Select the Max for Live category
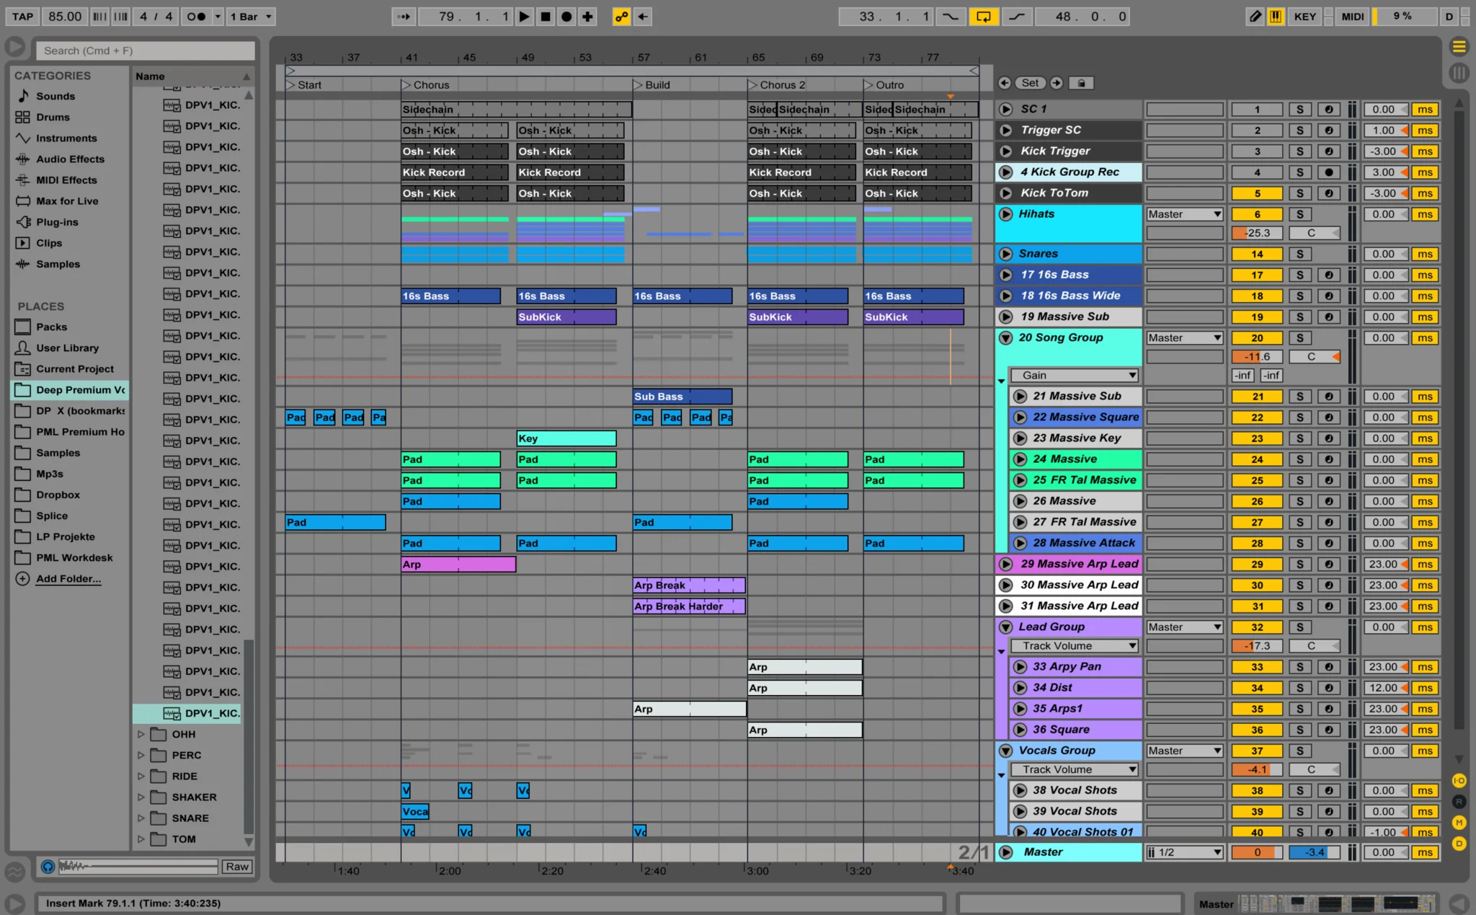The image size is (1476, 915). pyautogui.click(x=67, y=201)
